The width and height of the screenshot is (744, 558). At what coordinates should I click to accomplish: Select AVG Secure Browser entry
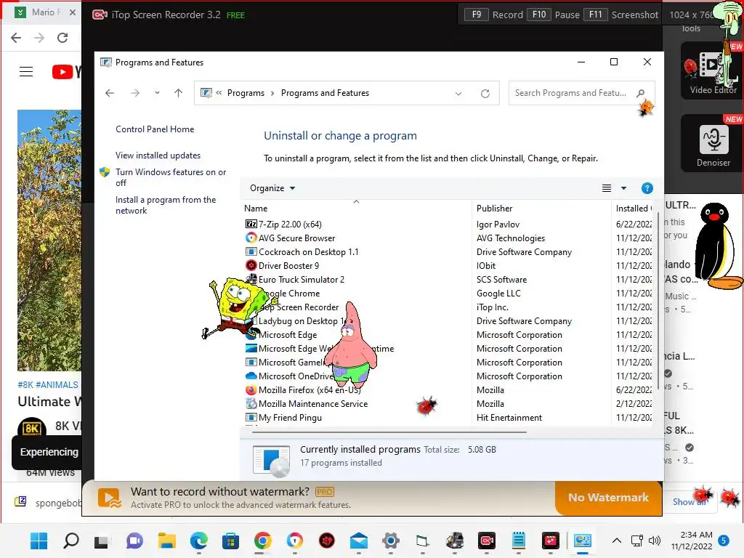[x=296, y=238]
